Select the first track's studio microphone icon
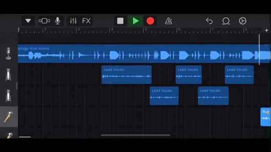Screen dimensions: 271x152 [x=8, y=54]
